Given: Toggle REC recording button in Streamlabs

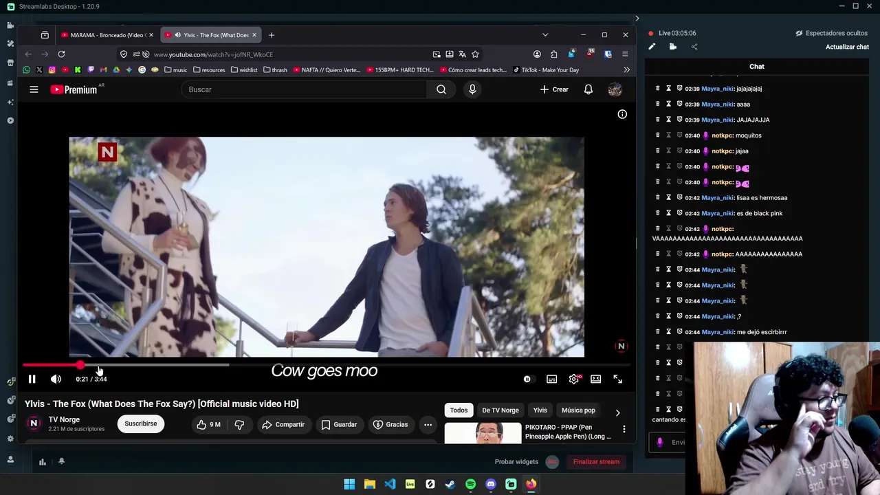Looking at the screenshot, I should (552, 462).
